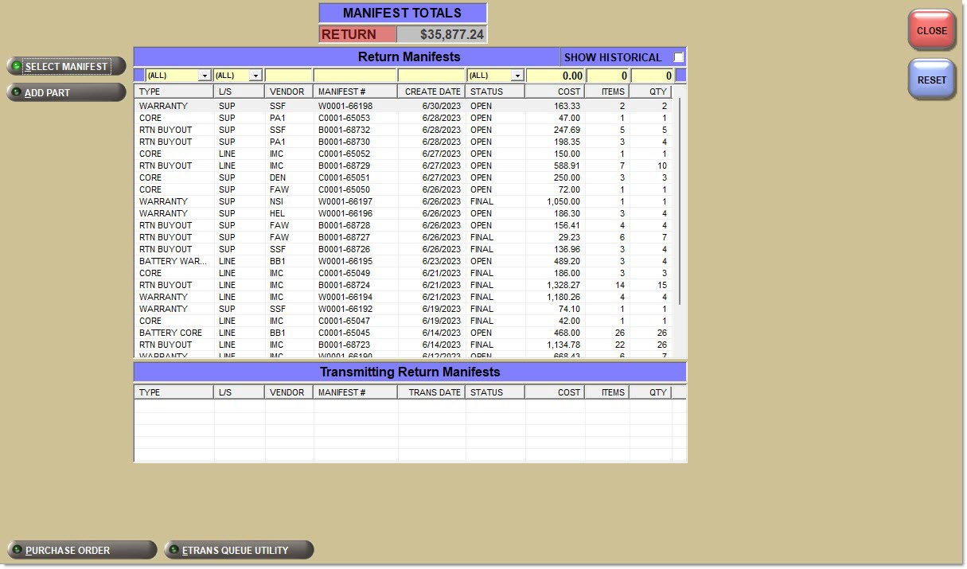The width and height of the screenshot is (967, 569).
Task: Click the green icon on Select Manifest
Action: (17, 66)
